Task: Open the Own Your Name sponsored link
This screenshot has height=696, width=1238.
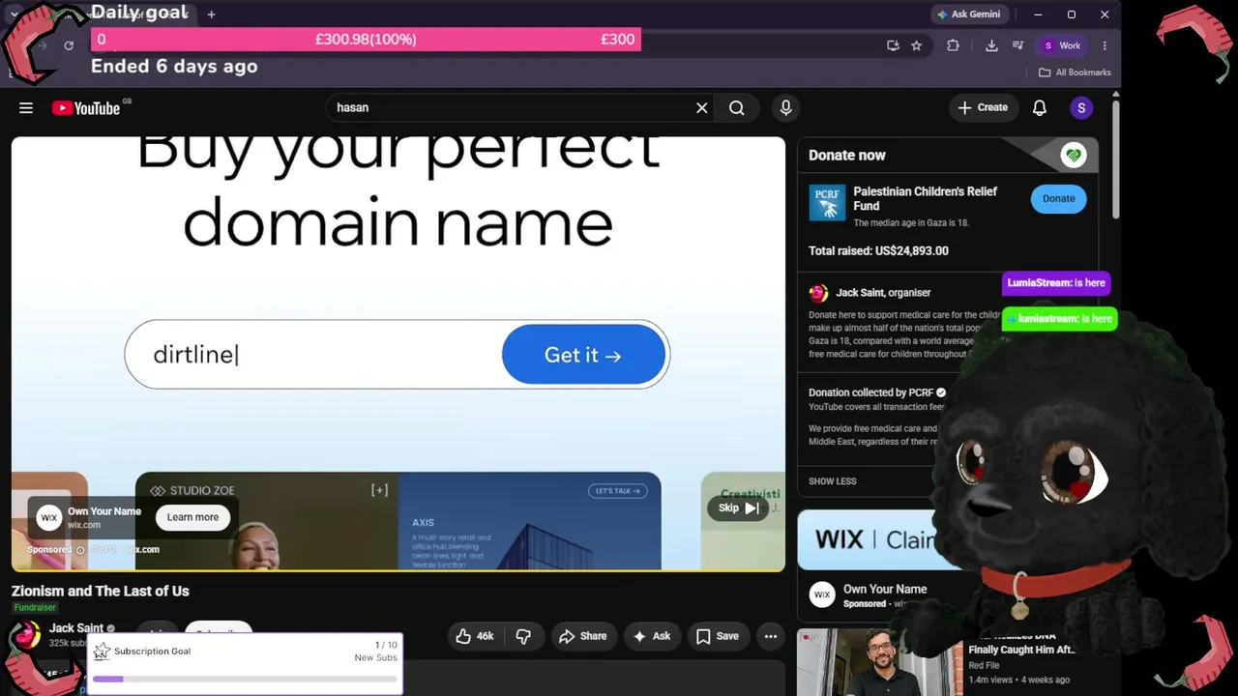Action: coord(885,589)
